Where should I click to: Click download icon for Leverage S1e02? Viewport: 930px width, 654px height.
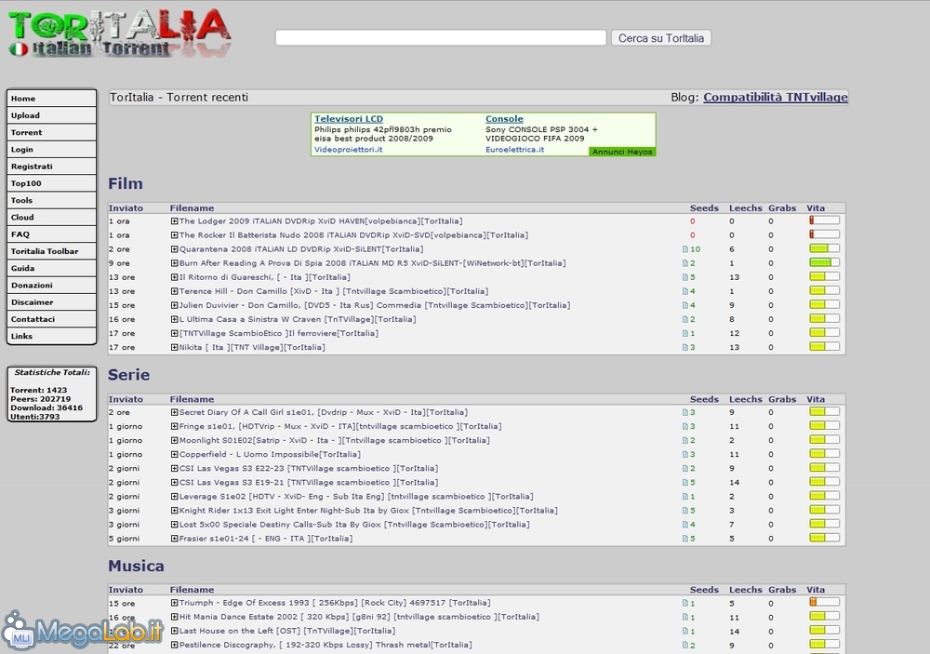pyautogui.click(x=685, y=497)
